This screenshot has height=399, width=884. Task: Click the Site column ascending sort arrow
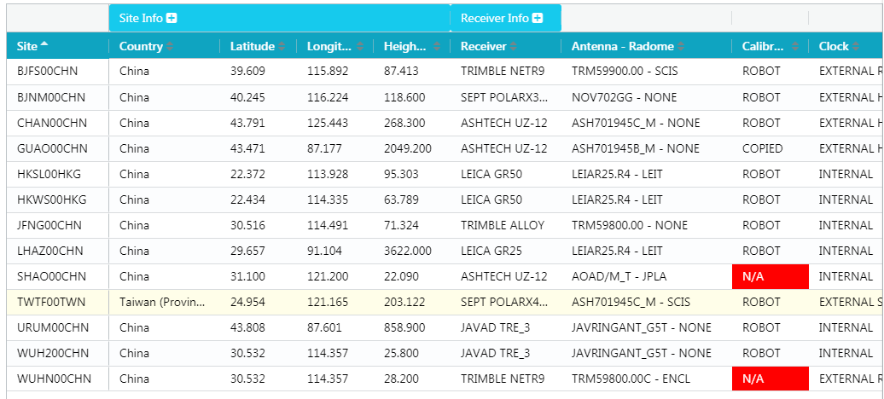(x=44, y=45)
